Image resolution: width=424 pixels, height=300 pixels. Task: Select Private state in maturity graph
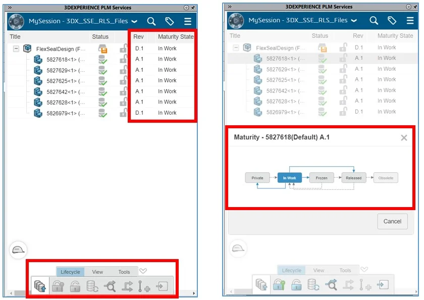coord(257,178)
